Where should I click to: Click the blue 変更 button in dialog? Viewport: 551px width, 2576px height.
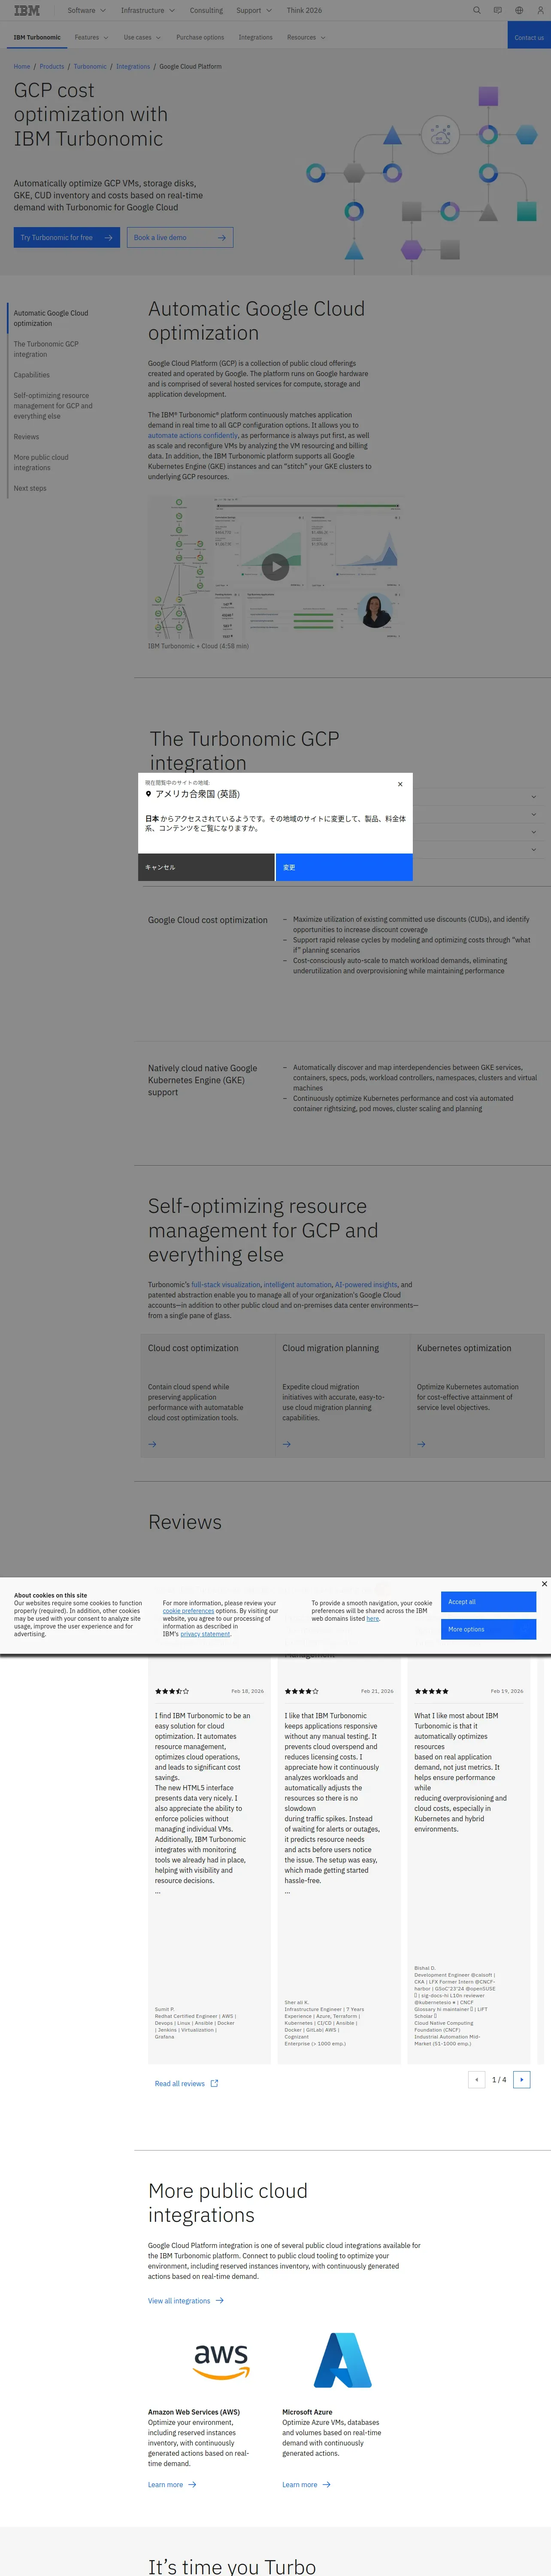[x=344, y=867]
